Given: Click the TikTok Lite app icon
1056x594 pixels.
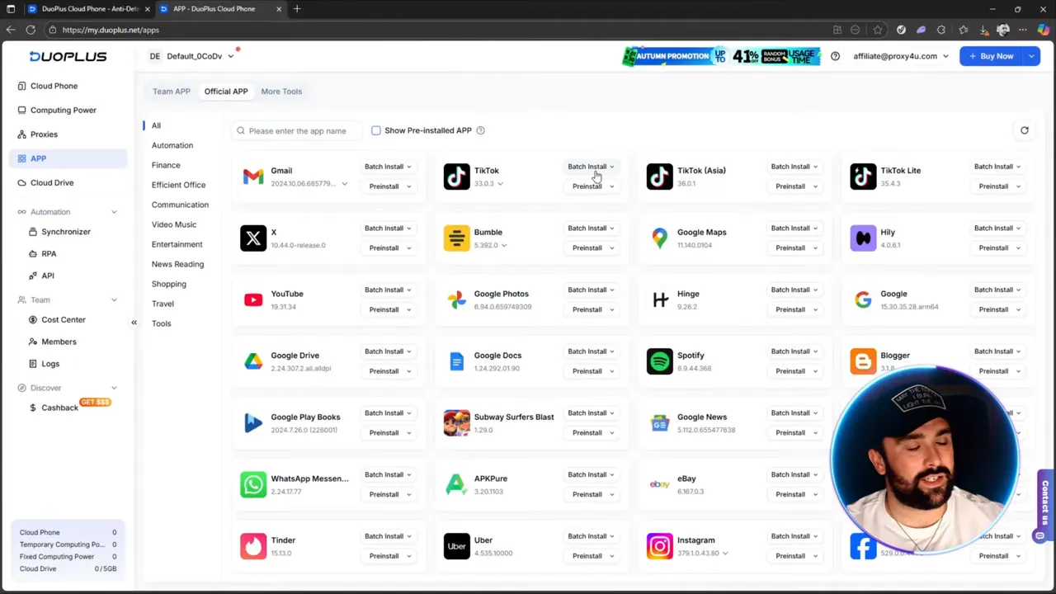Looking at the screenshot, I should coord(863,177).
